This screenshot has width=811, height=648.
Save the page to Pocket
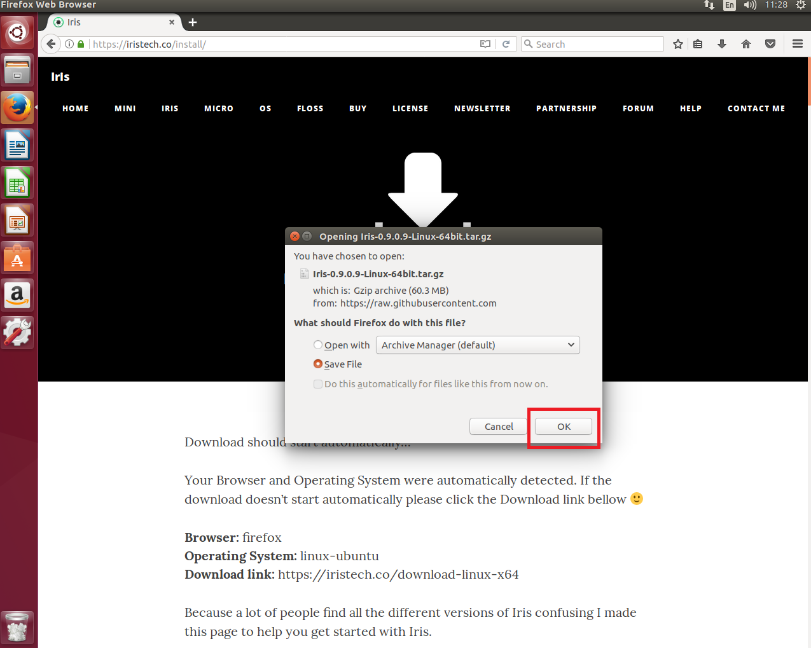(x=770, y=44)
